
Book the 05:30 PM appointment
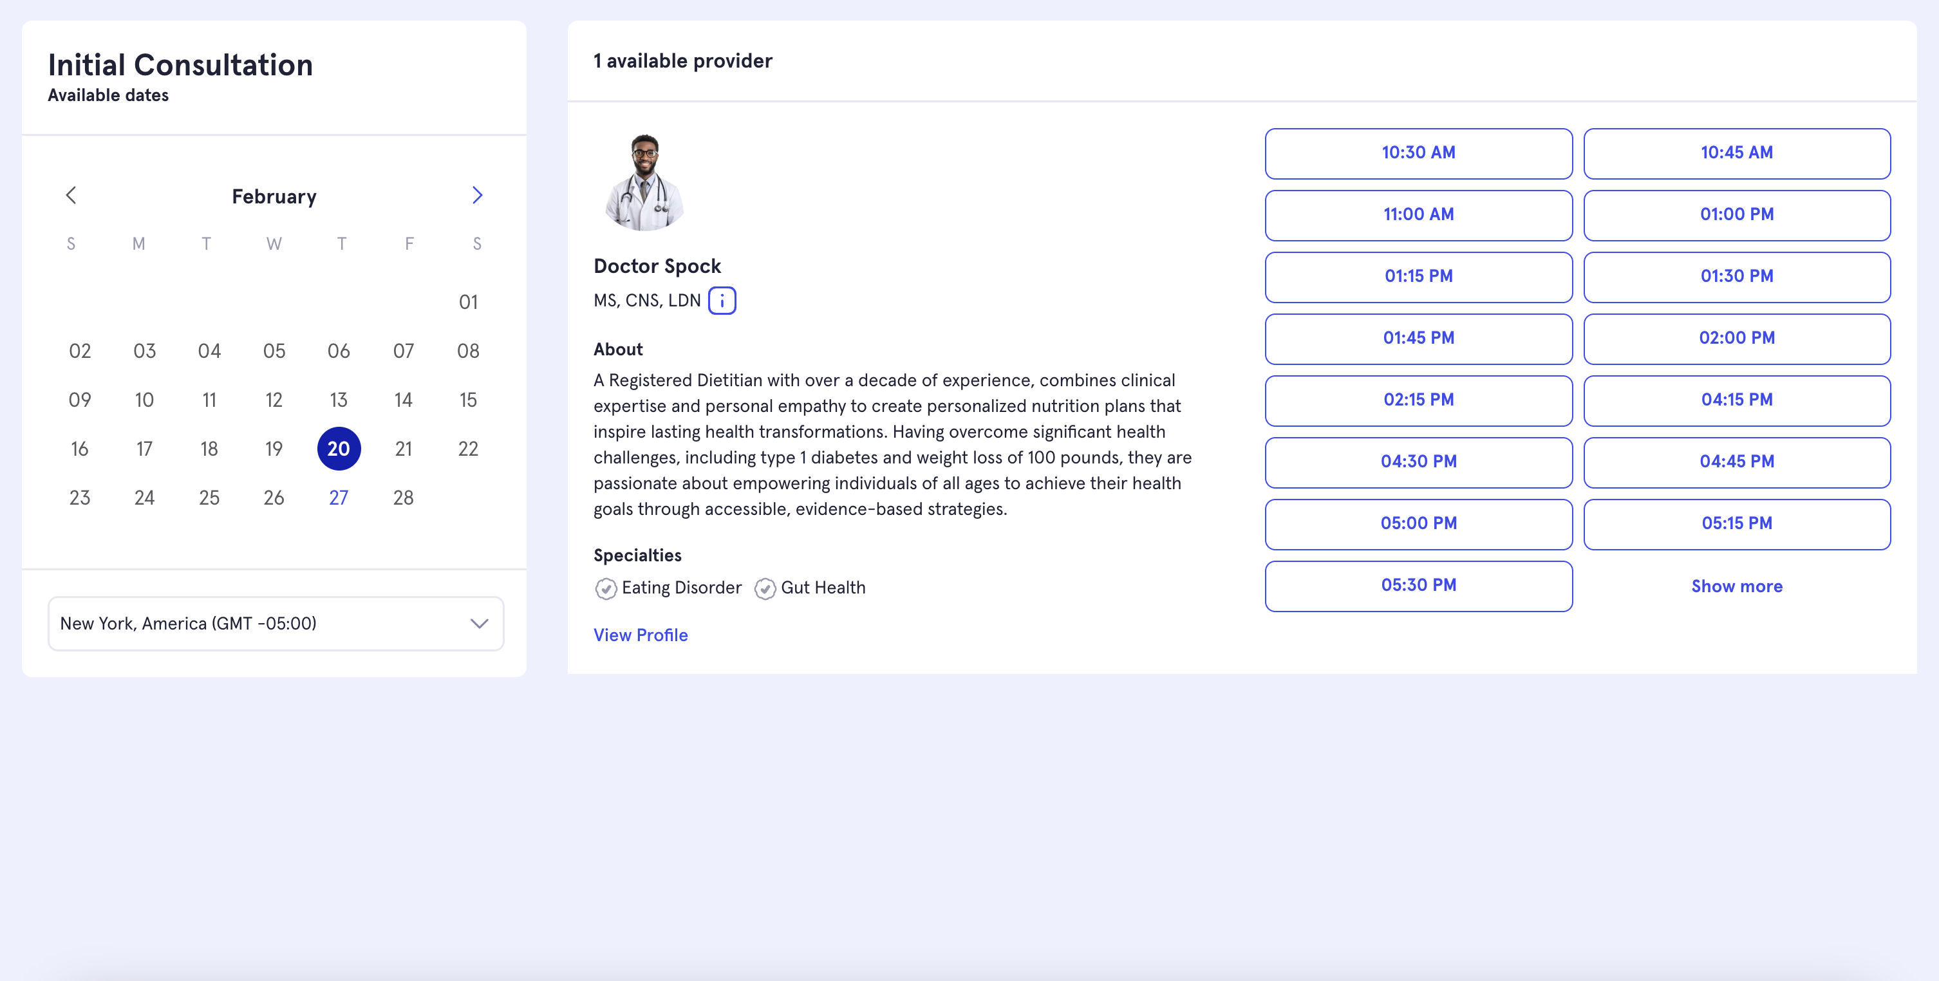pos(1418,585)
